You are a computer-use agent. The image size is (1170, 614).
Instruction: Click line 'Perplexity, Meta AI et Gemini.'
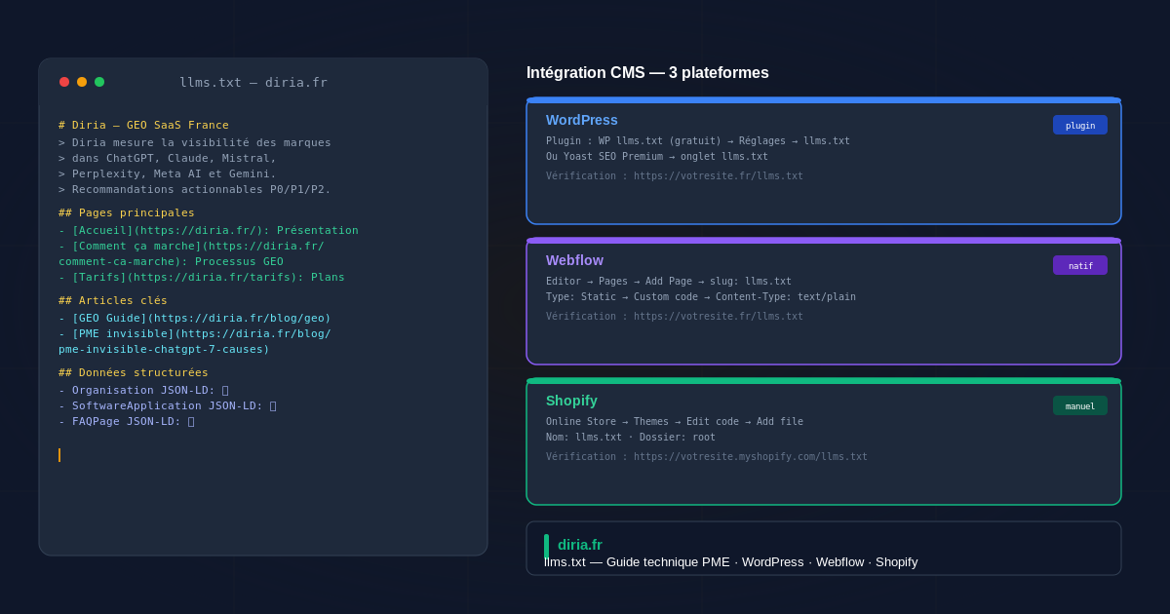point(168,173)
